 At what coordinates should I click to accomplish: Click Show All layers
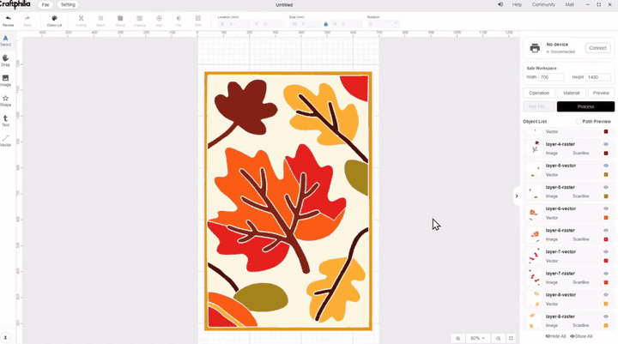tap(581, 336)
